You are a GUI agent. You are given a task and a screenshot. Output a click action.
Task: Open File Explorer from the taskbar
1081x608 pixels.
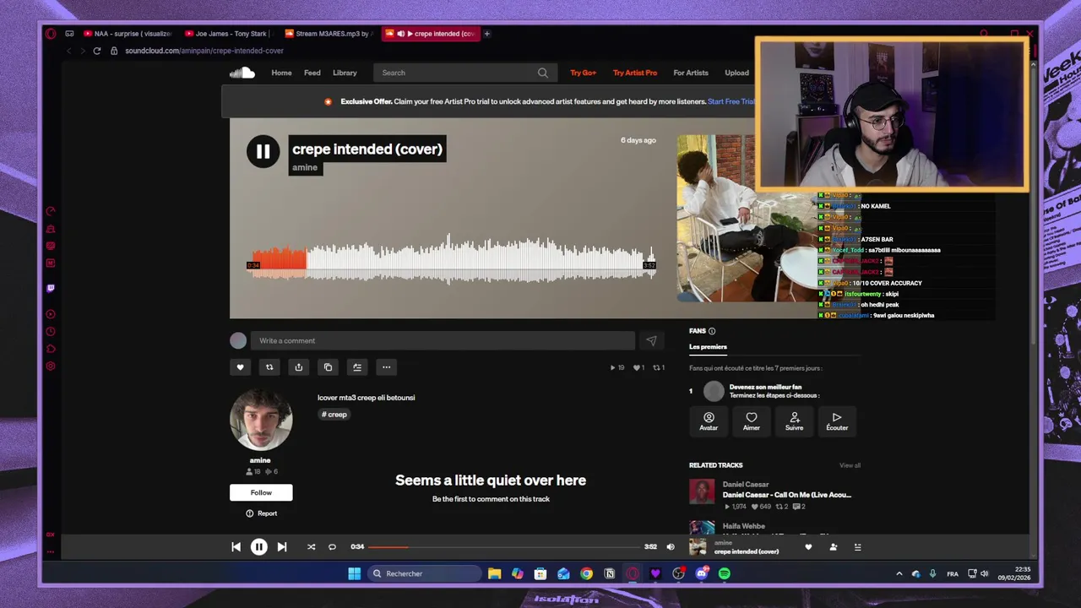click(494, 574)
